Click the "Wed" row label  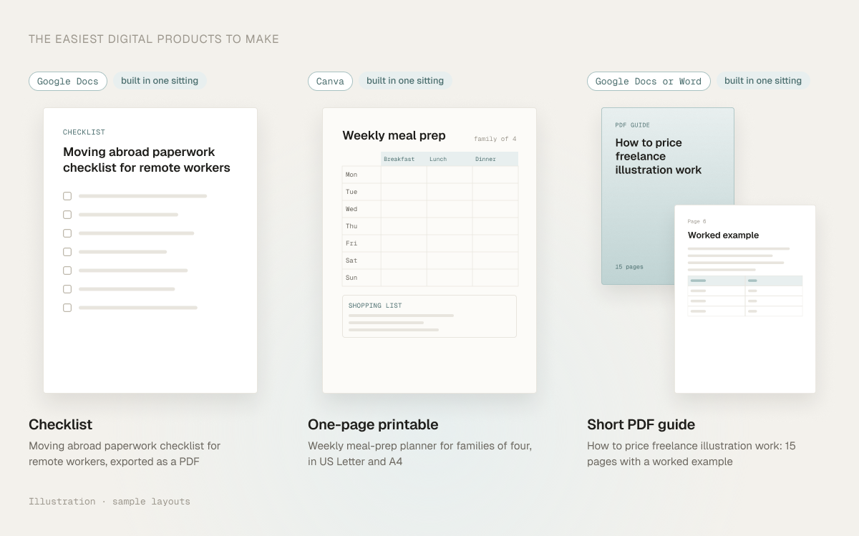coord(351,209)
